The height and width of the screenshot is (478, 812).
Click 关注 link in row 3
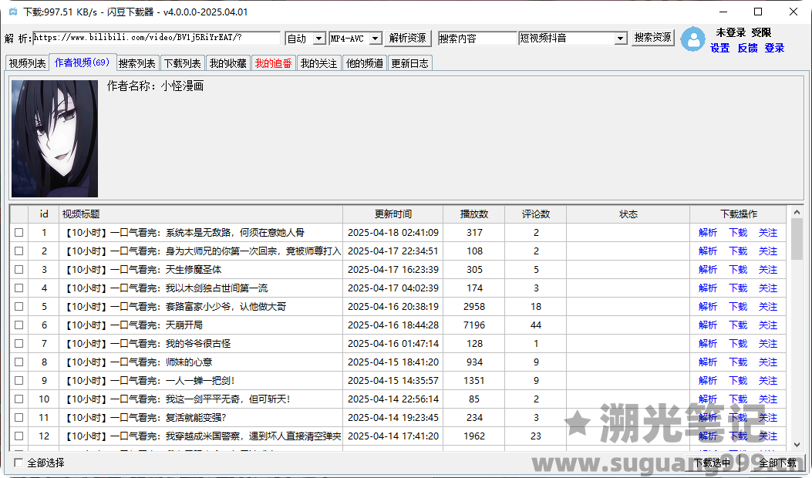tap(768, 270)
